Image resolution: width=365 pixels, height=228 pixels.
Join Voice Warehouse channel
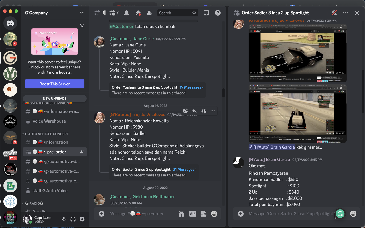[55, 121]
